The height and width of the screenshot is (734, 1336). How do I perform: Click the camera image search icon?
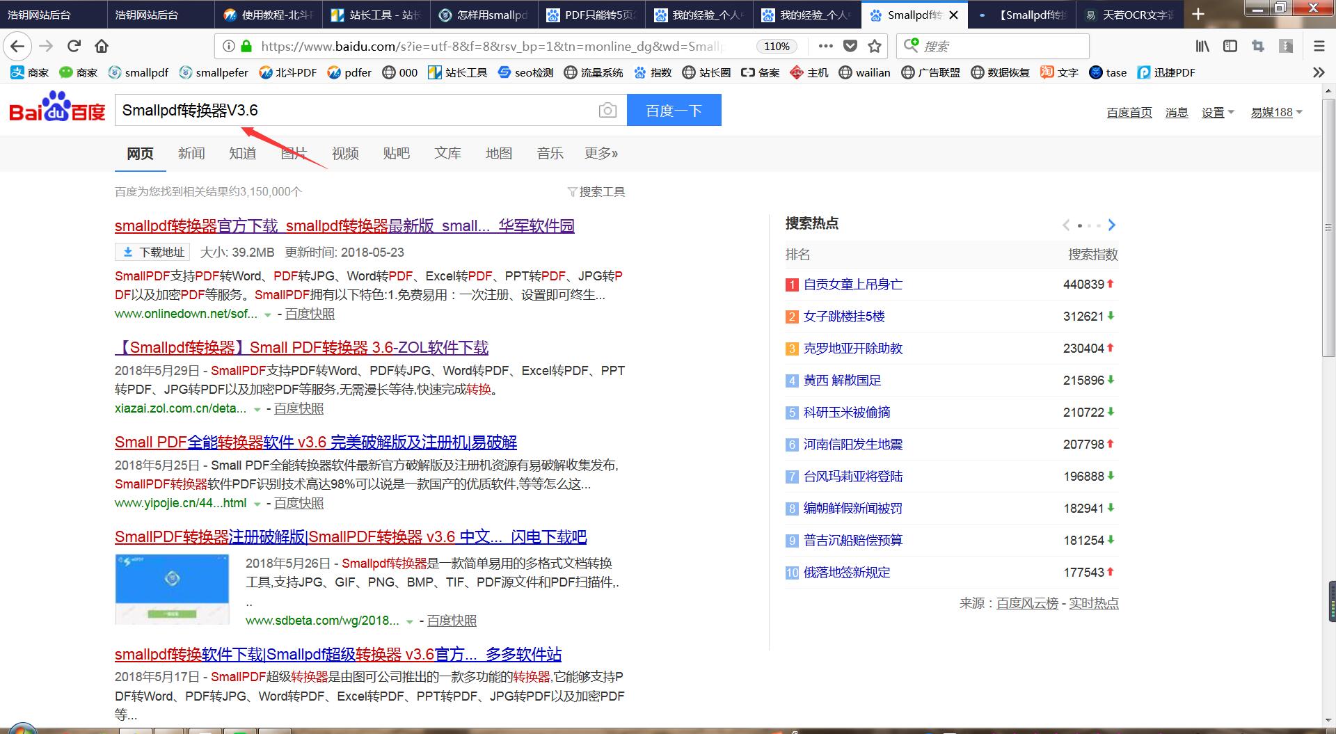click(607, 111)
